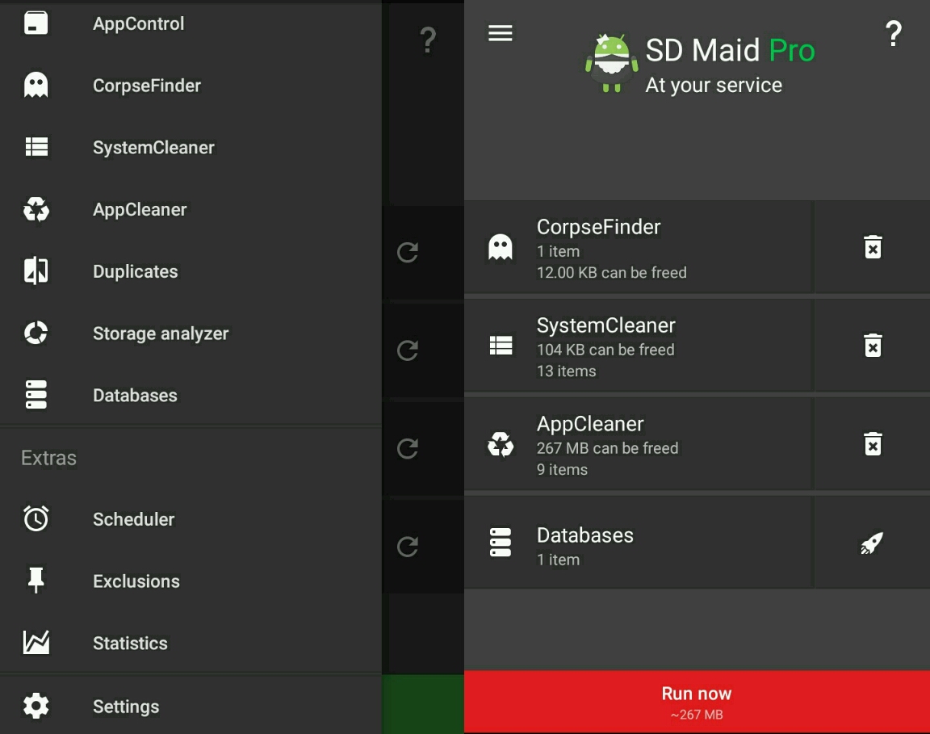This screenshot has width=930, height=734.
Task: Select SystemCleaner in the navigation drawer
Action: (x=153, y=148)
